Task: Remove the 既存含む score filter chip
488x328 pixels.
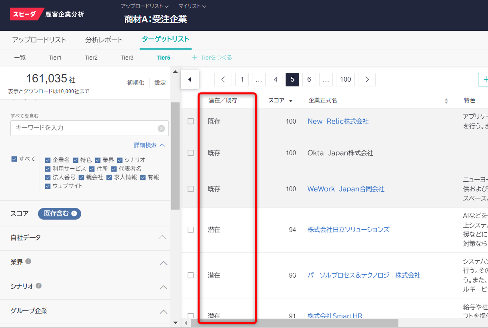Action: tap(74, 214)
